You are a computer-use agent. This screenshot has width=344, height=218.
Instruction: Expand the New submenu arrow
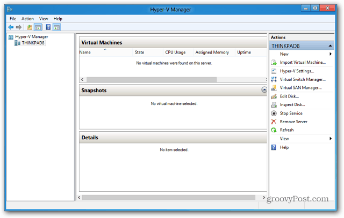coord(331,54)
